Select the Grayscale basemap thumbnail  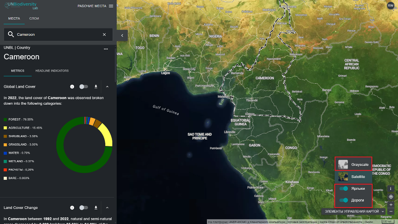click(343, 164)
